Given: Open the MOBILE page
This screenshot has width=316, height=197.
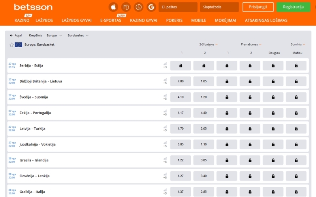Looking at the screenshot, I should click(x=199, y=20).
